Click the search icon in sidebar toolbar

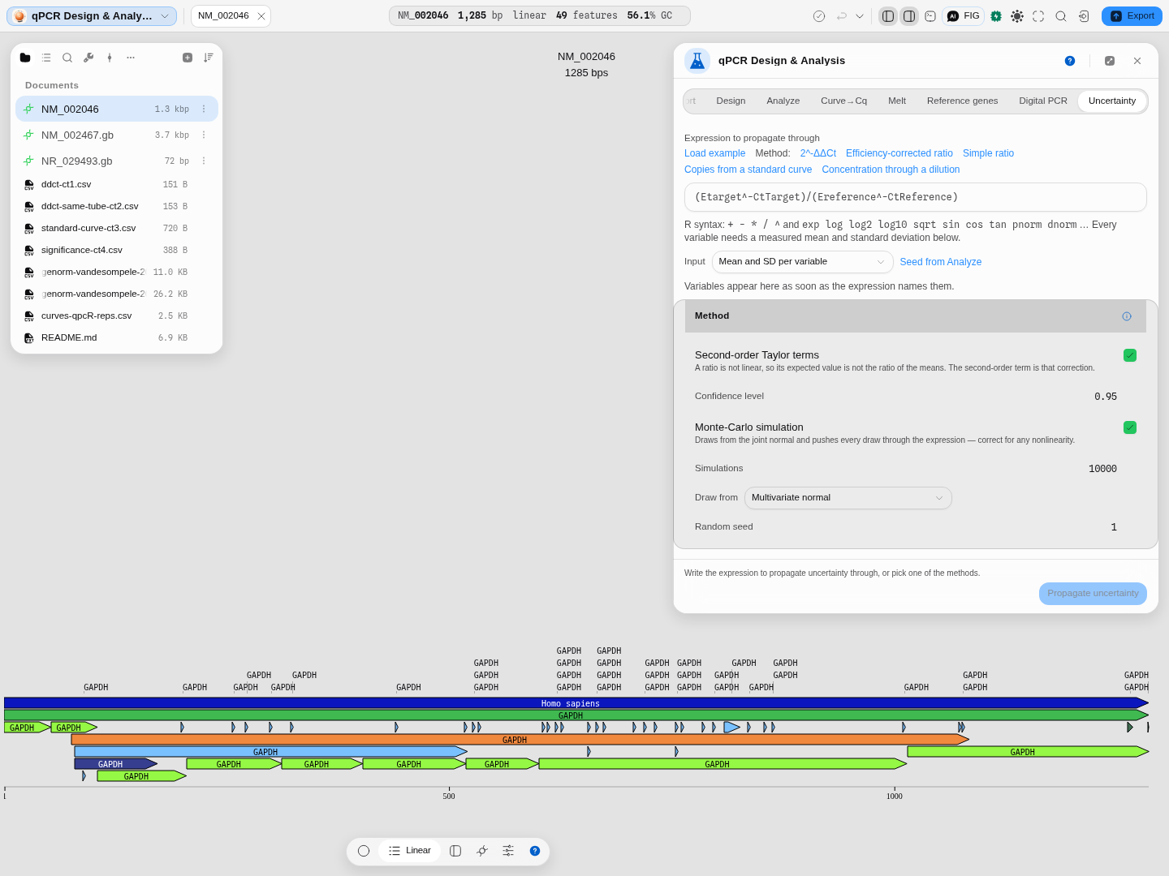click(x=67, y=58)
